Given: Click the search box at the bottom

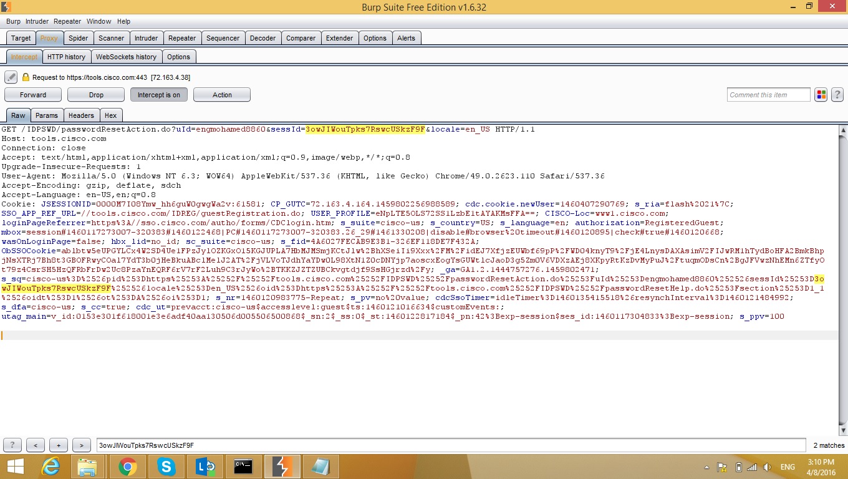Looking at the screenshot, I should tap(450, 445).
